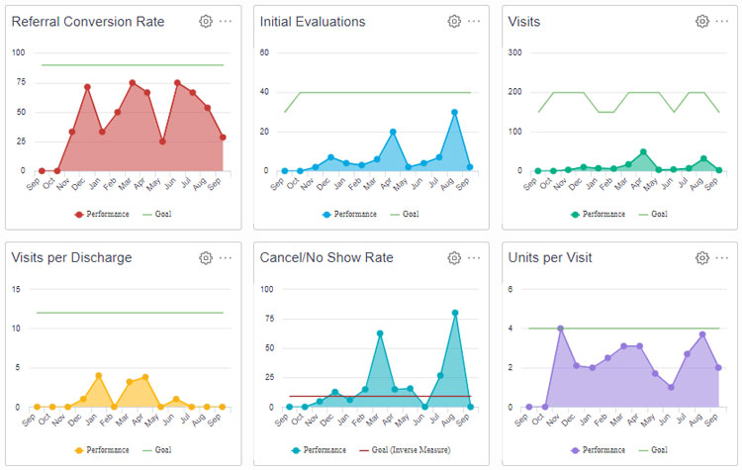Toggle Goal (Inverse Measure) legend item
742x470 pixels.
pyautogui.click(x=405, y=449)
